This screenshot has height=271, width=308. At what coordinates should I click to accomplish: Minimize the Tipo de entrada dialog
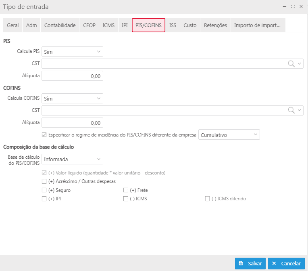285,7
